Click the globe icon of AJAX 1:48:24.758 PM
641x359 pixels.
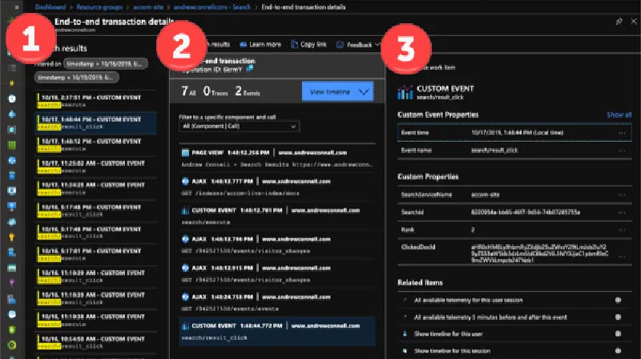click(185, 296)
